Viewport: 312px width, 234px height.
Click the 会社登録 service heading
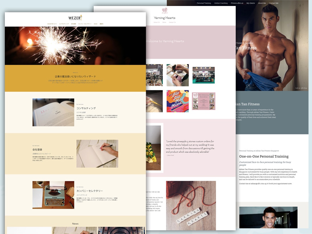click(37, 150)
